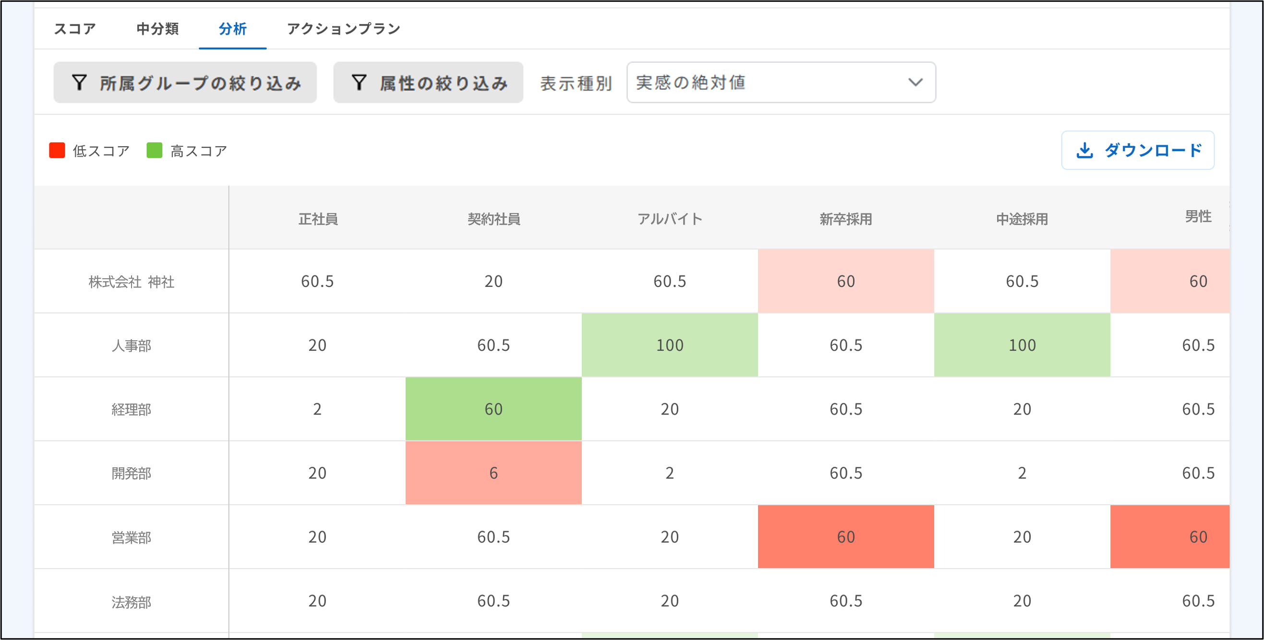The width and height of the screenshot is (1264, 640).
Task: Click the red 60 cell in 営業部 row
Action: tap(845, 537)
